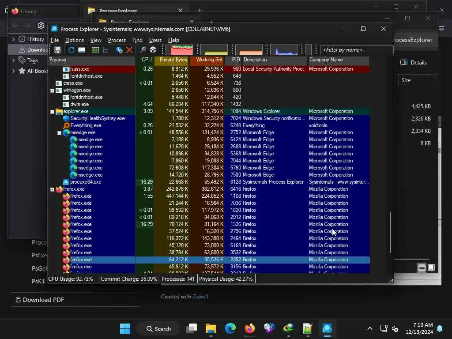Click the yellow commit history graph
The image size is (452, 339).
[x=214, y=49]
